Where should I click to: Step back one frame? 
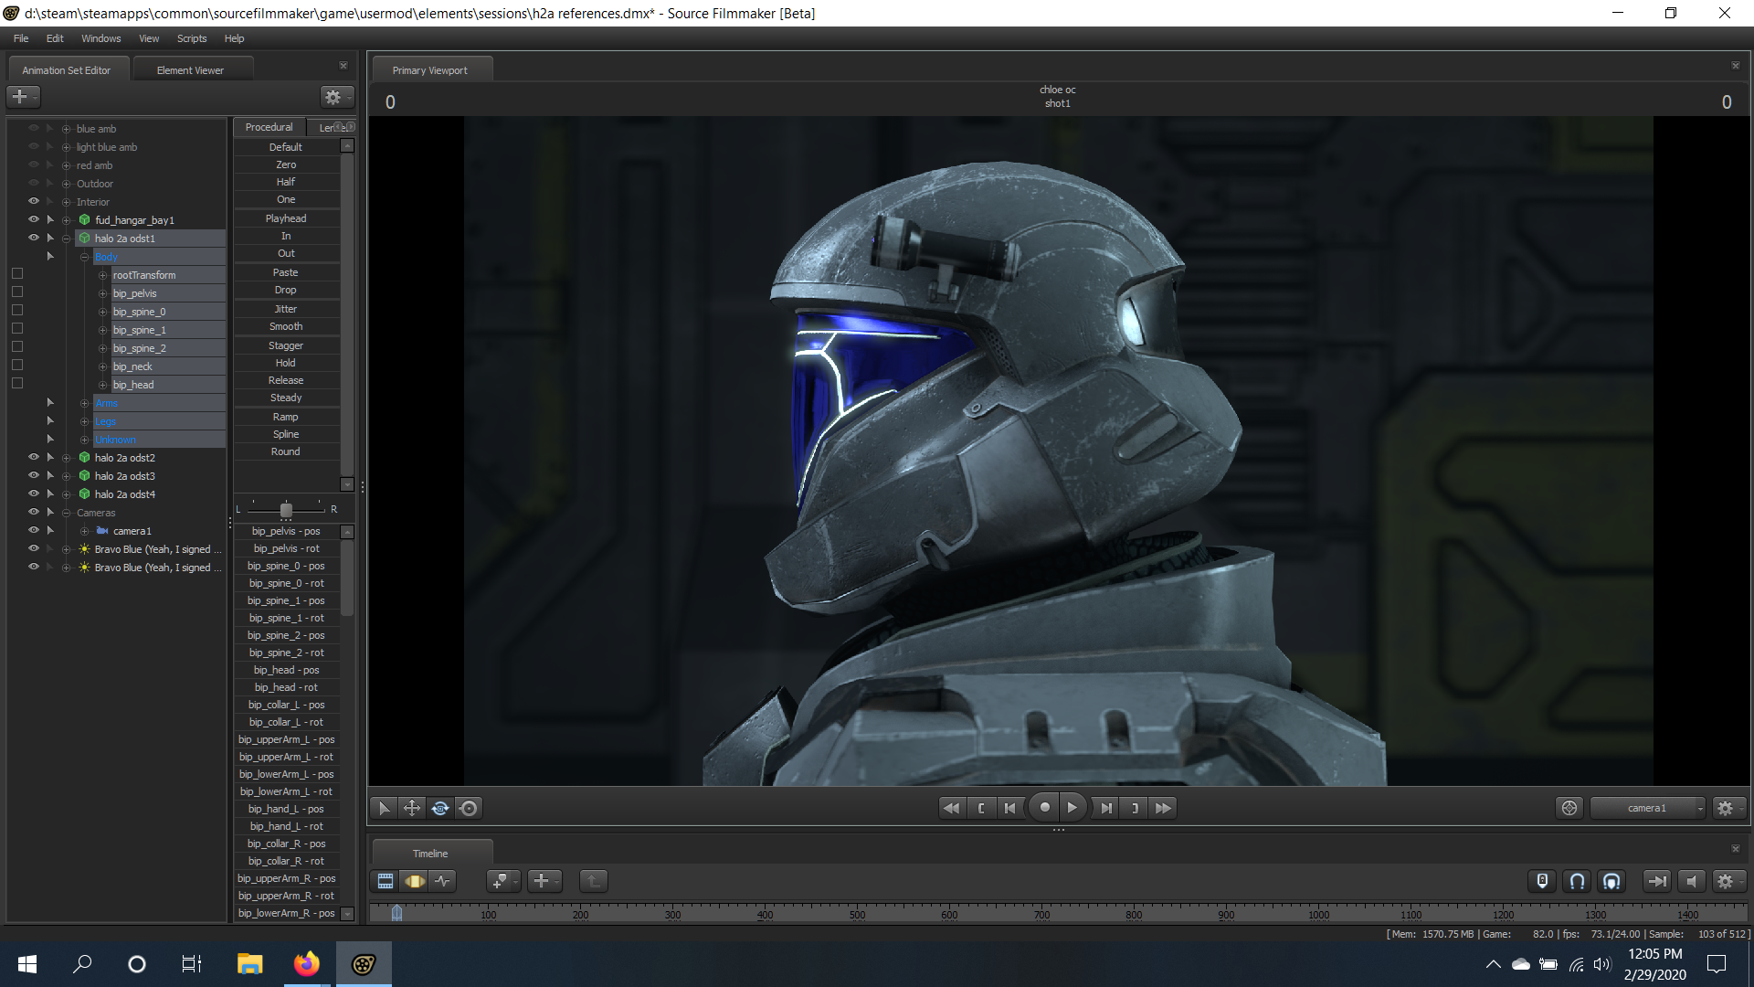tap(1010, 808)
